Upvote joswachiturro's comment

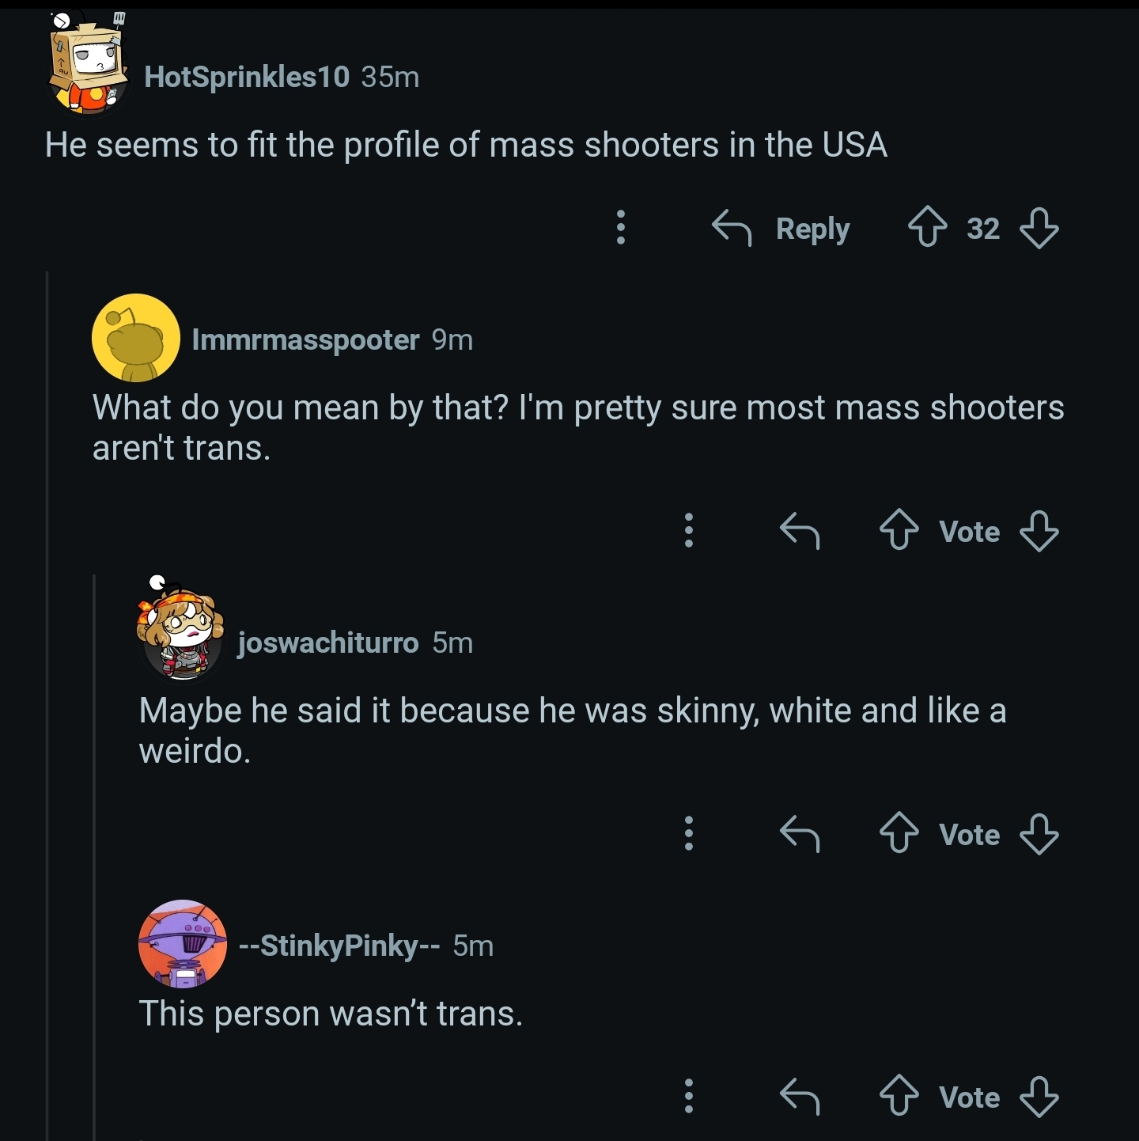[899, 833]
